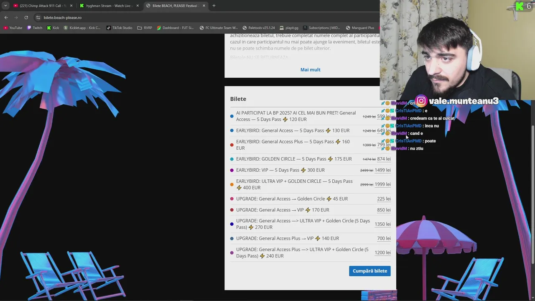This screenshot has height=301, width=535.
Task: Click the crossed-out 2499 lei price
Action: coord(367,171)
